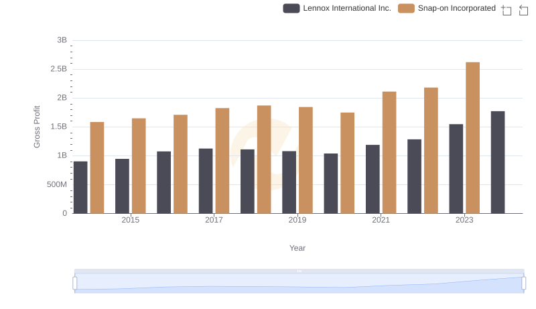Click the 2021 x-axis label

tap(381, 220)
